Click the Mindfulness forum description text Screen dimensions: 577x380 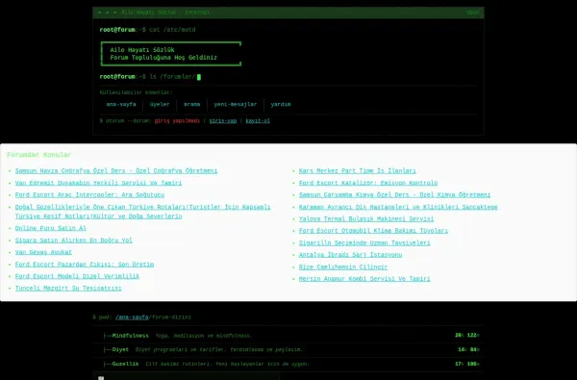pyautogui.click(x=204, y=336)
